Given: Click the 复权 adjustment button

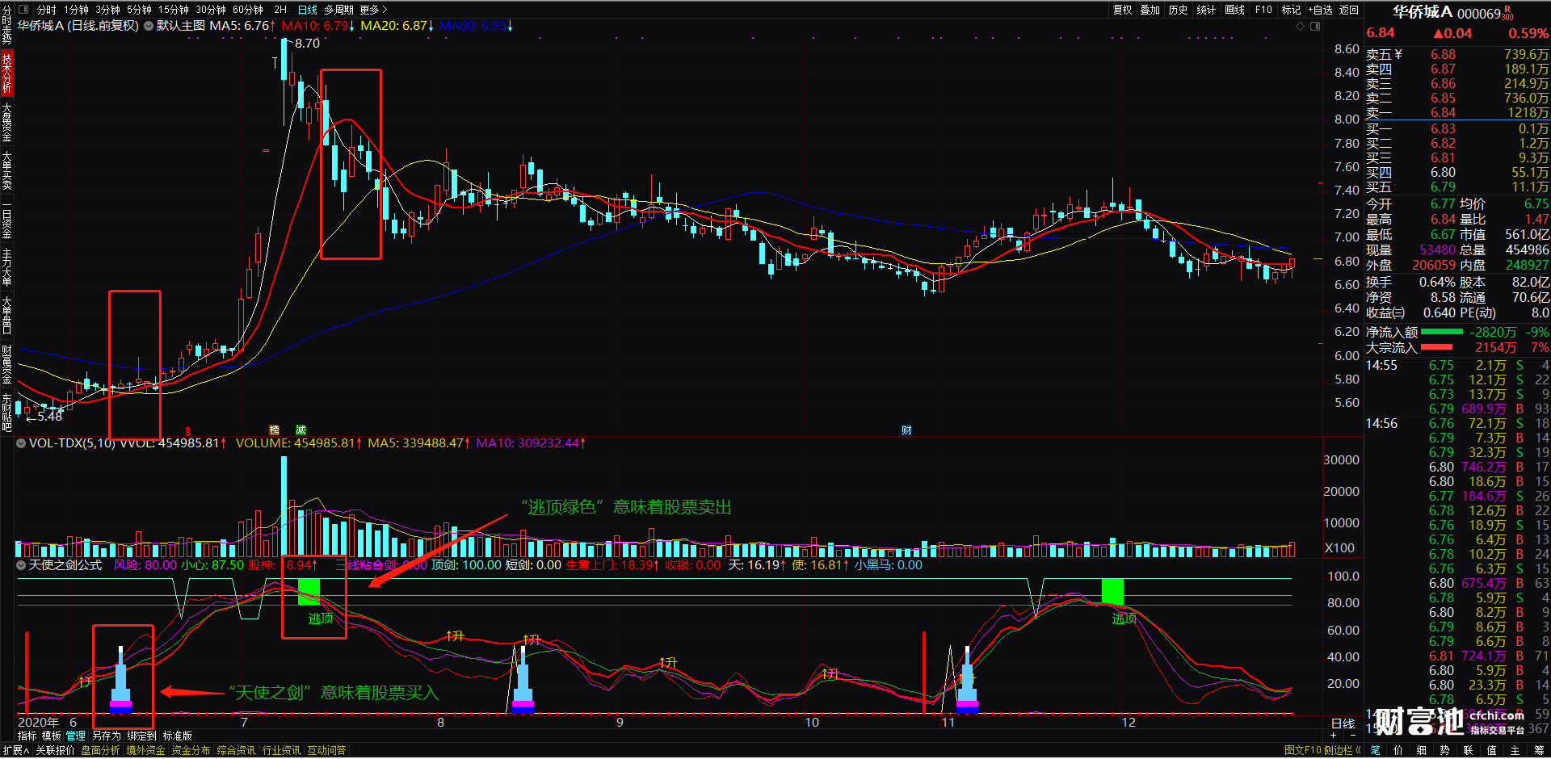Looking at the screenshot, I should coord(1123,10).
